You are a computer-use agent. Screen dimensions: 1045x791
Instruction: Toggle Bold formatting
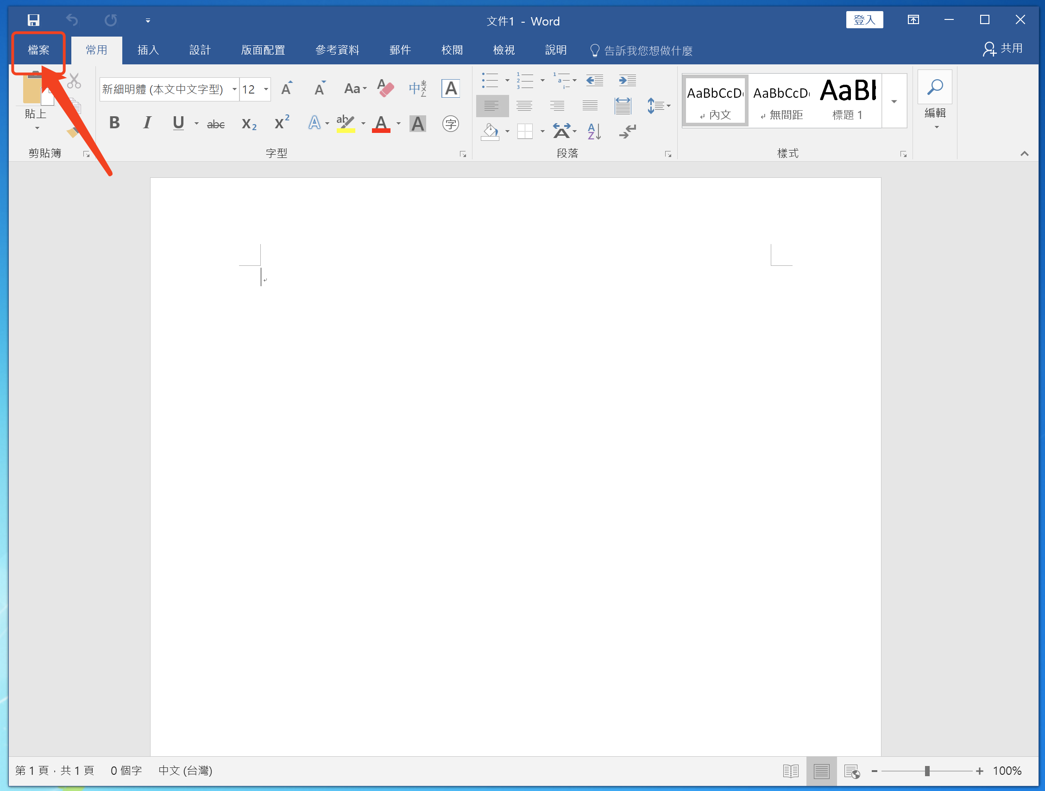(114, 123)
